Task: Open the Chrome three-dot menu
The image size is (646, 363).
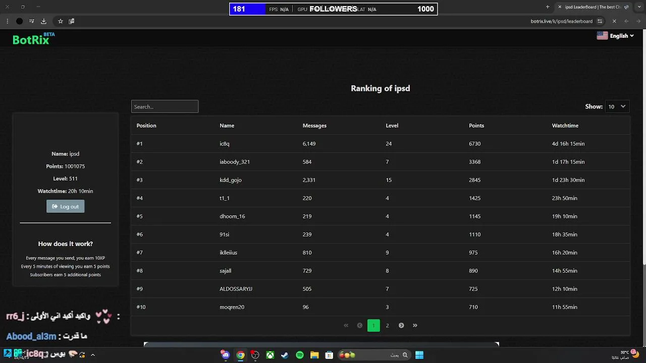Action: pos(7,21)
